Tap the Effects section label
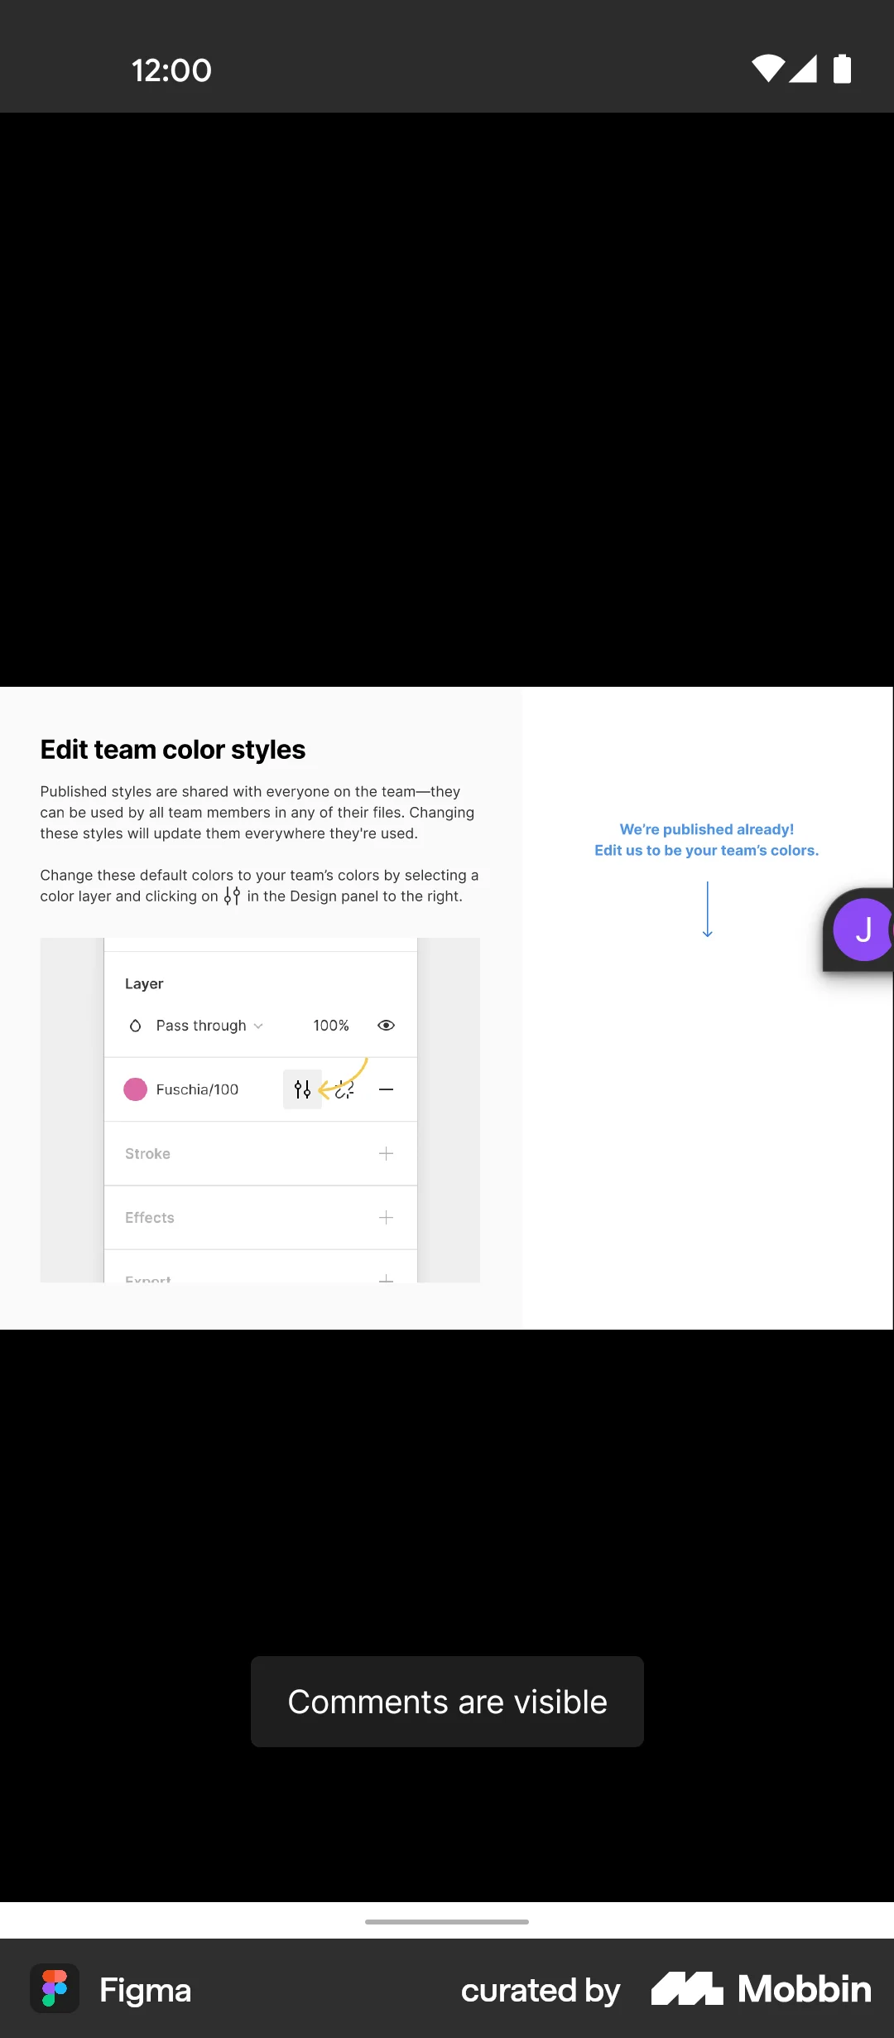Image resolution: width=894 pixels, height=2038 pixels. coord(150,1217)
